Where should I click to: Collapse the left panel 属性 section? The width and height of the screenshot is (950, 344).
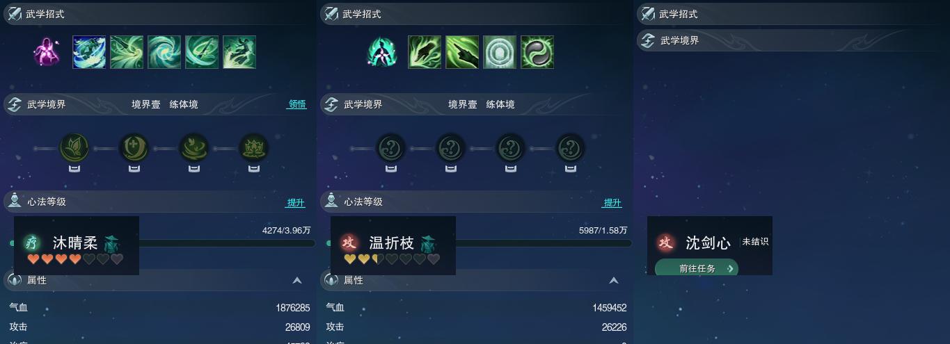click(297, 280)
